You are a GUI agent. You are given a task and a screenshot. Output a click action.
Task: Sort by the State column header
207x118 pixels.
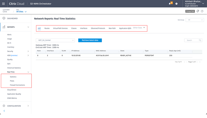(122, 51)
